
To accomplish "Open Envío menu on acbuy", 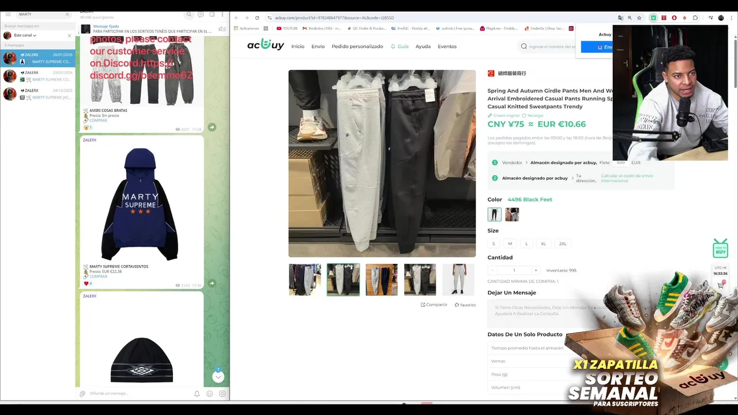I will pos(318,46).
